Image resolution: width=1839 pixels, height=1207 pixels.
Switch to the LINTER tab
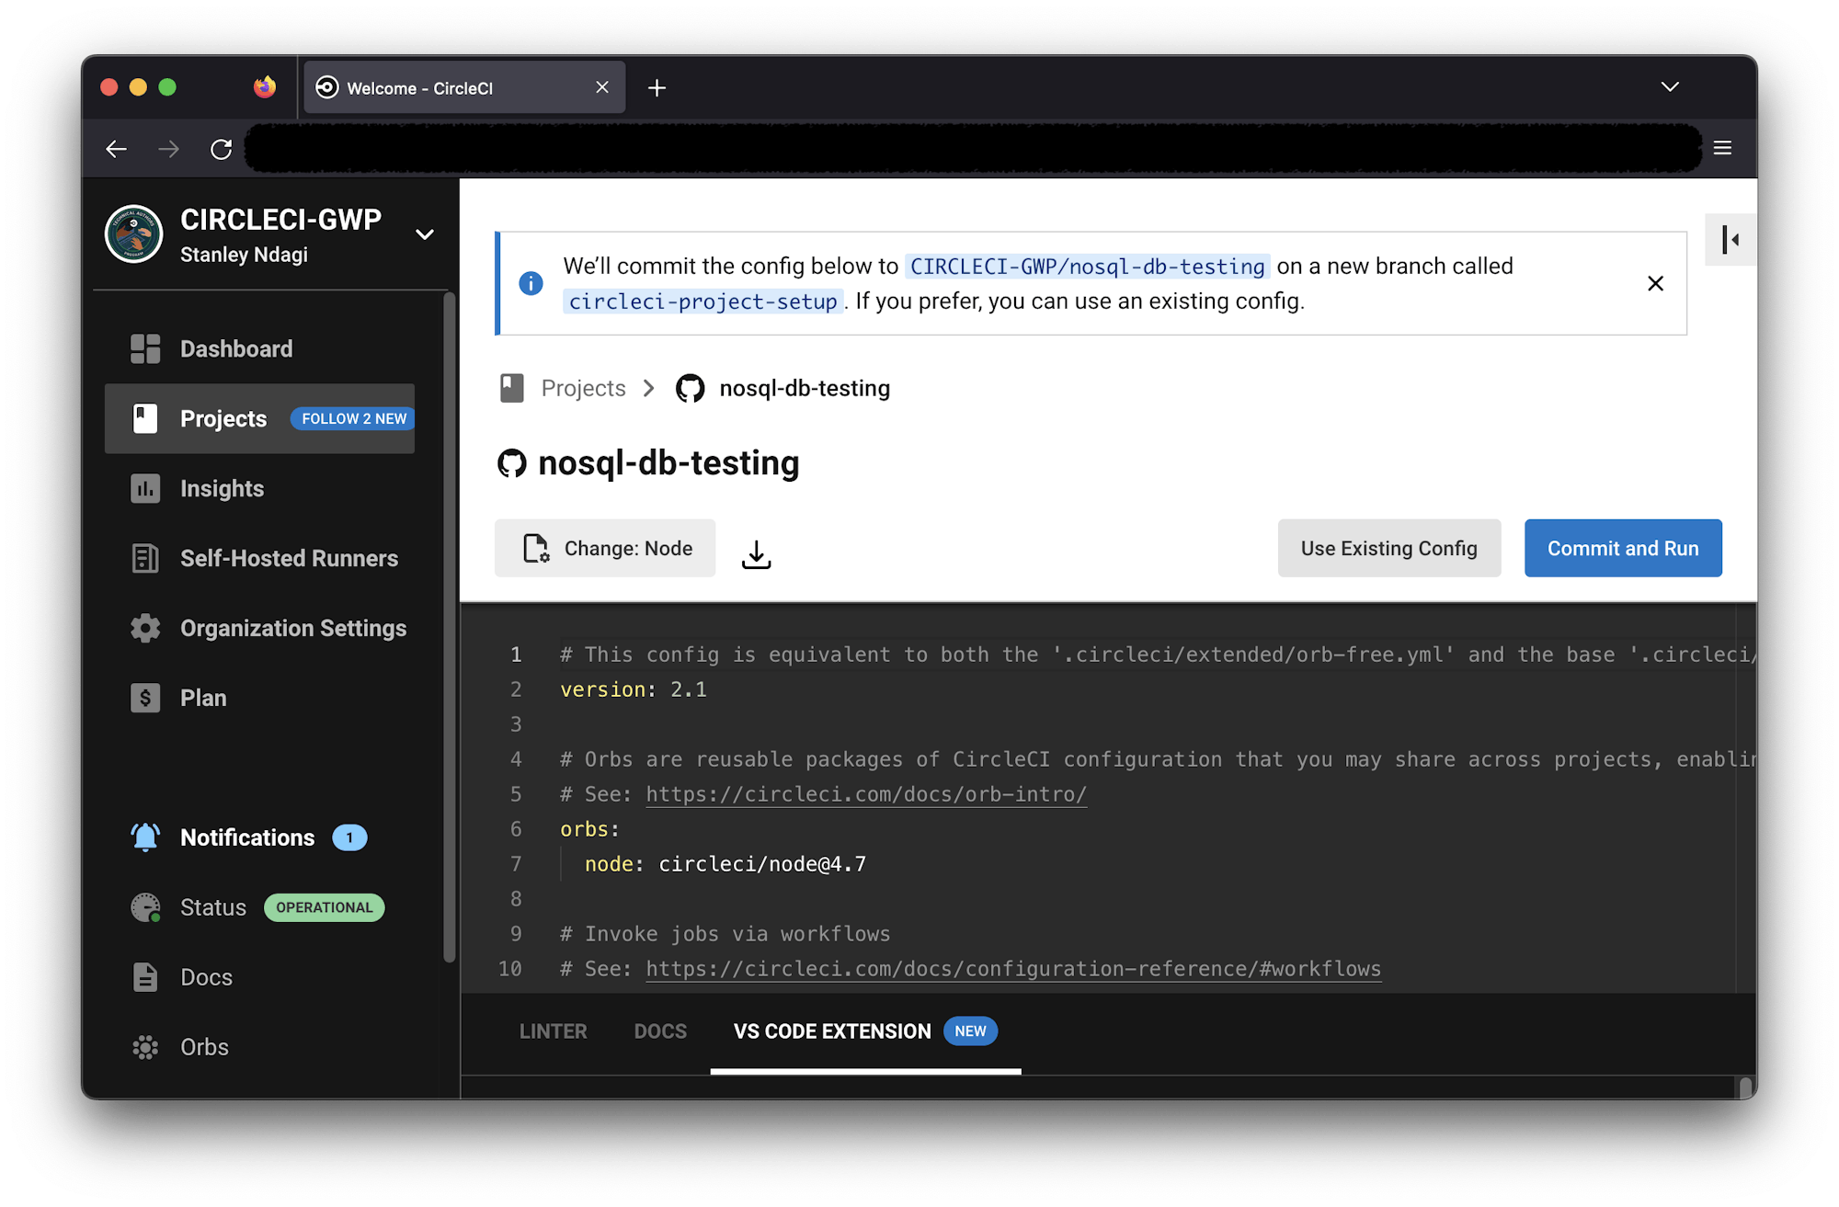553,1031
